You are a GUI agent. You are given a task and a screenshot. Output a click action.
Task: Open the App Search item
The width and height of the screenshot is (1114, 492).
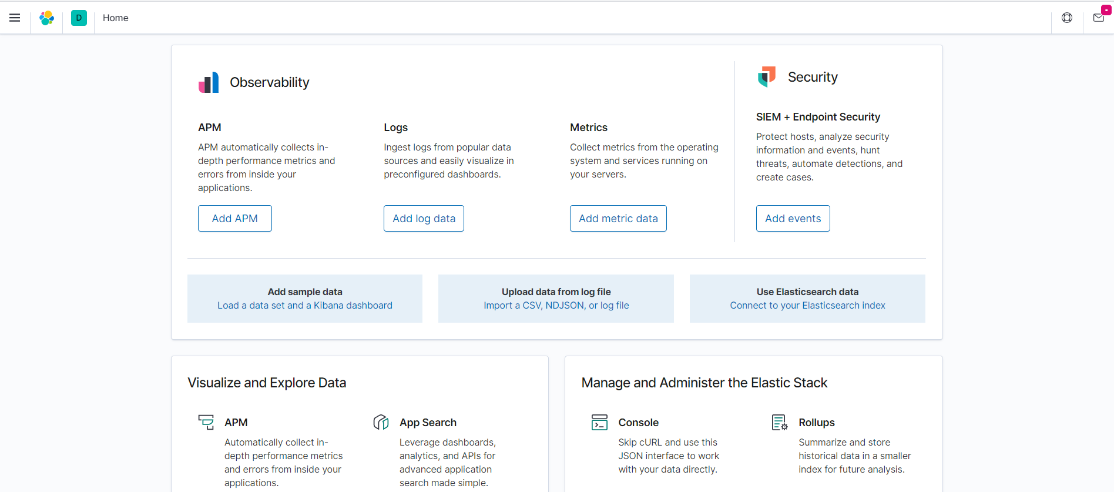pos(428,423)
